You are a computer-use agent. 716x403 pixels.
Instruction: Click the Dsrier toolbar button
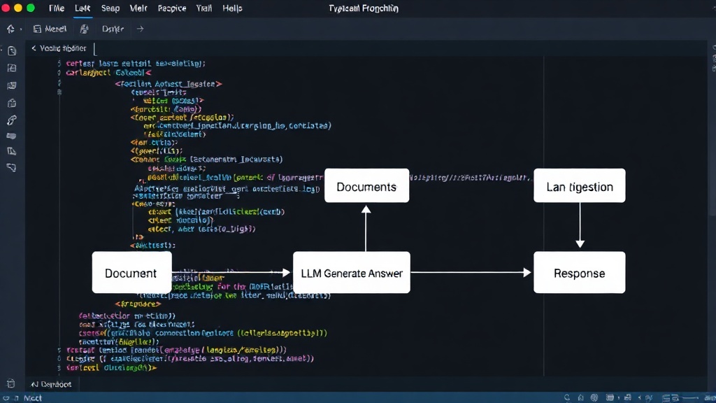click(113, 29)
